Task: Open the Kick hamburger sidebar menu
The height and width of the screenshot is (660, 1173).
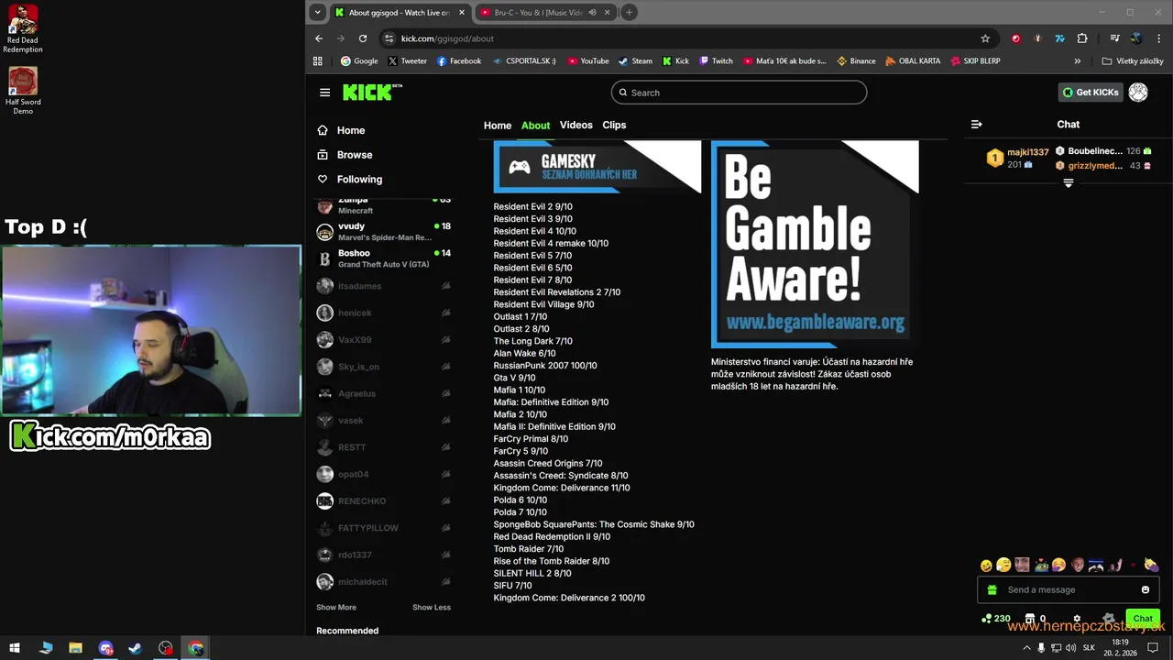Action: click(324, 93)
